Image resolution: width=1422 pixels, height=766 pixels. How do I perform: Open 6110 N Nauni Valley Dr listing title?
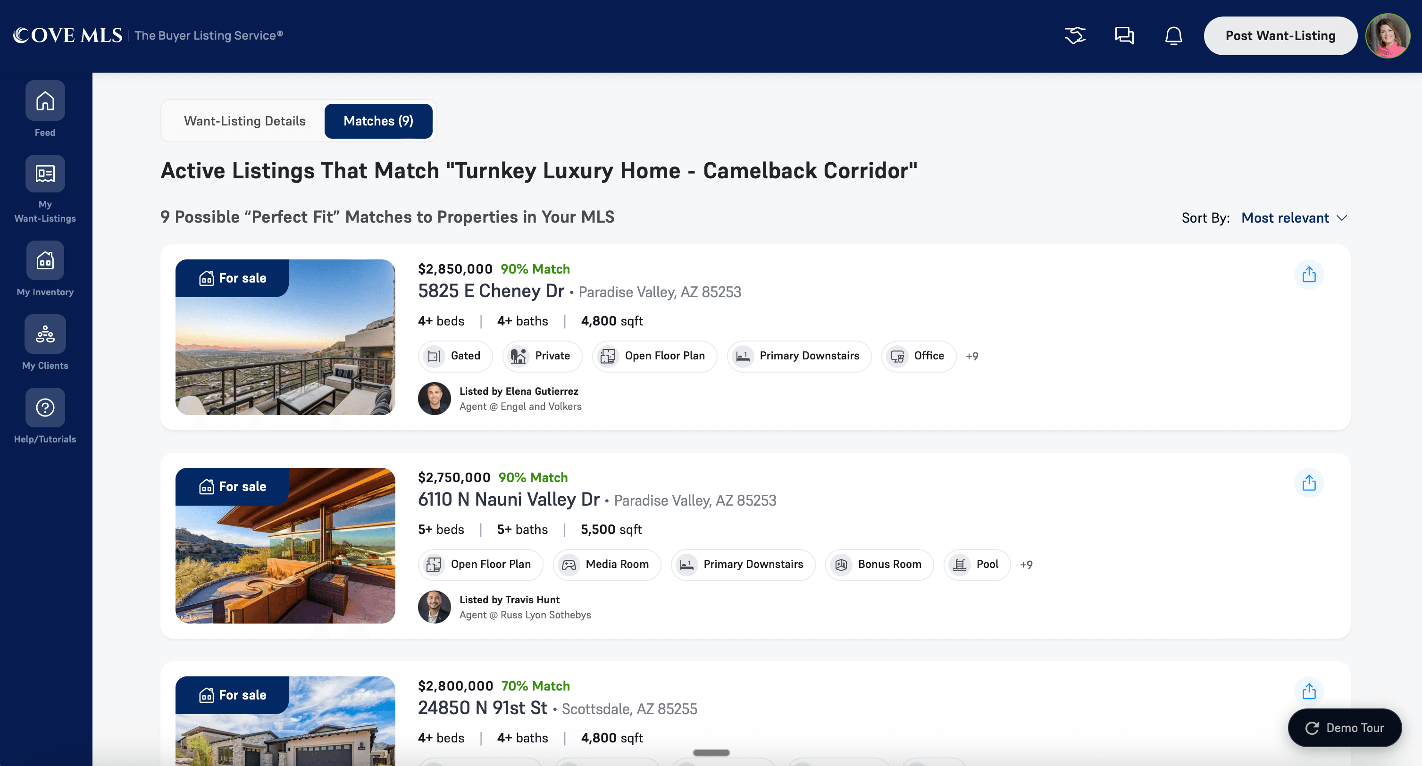pyautogui.click(x=509, y=500)
